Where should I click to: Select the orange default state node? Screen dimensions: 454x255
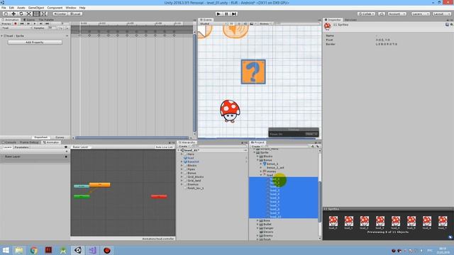(99, 184)
